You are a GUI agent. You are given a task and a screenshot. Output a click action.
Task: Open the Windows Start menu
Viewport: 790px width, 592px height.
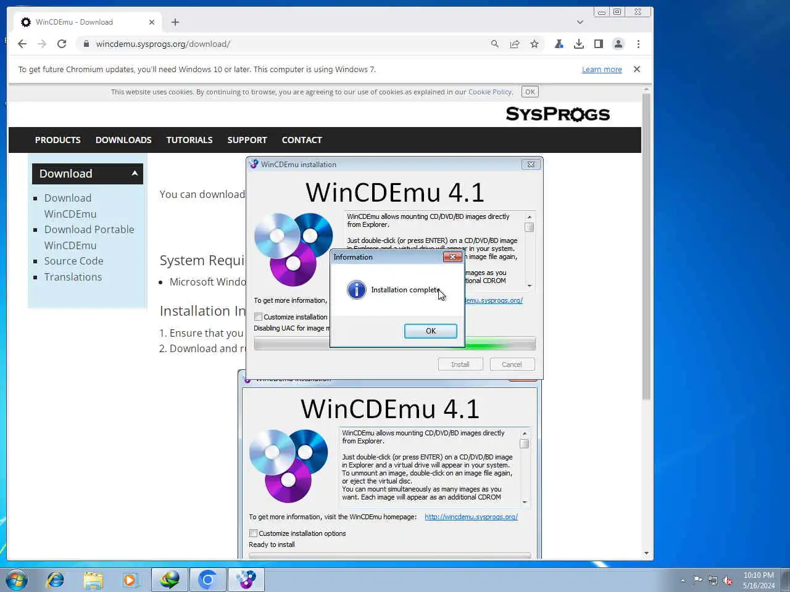pyautogui.click(x=17, y=580)
